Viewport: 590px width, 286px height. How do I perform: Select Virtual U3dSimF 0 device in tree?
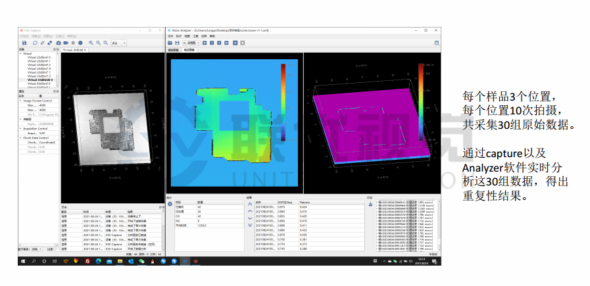pos(39,57)
